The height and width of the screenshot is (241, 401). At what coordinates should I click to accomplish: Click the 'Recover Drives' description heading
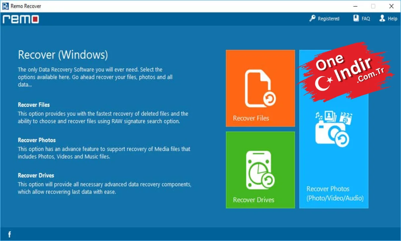click(x=36, y=175)
